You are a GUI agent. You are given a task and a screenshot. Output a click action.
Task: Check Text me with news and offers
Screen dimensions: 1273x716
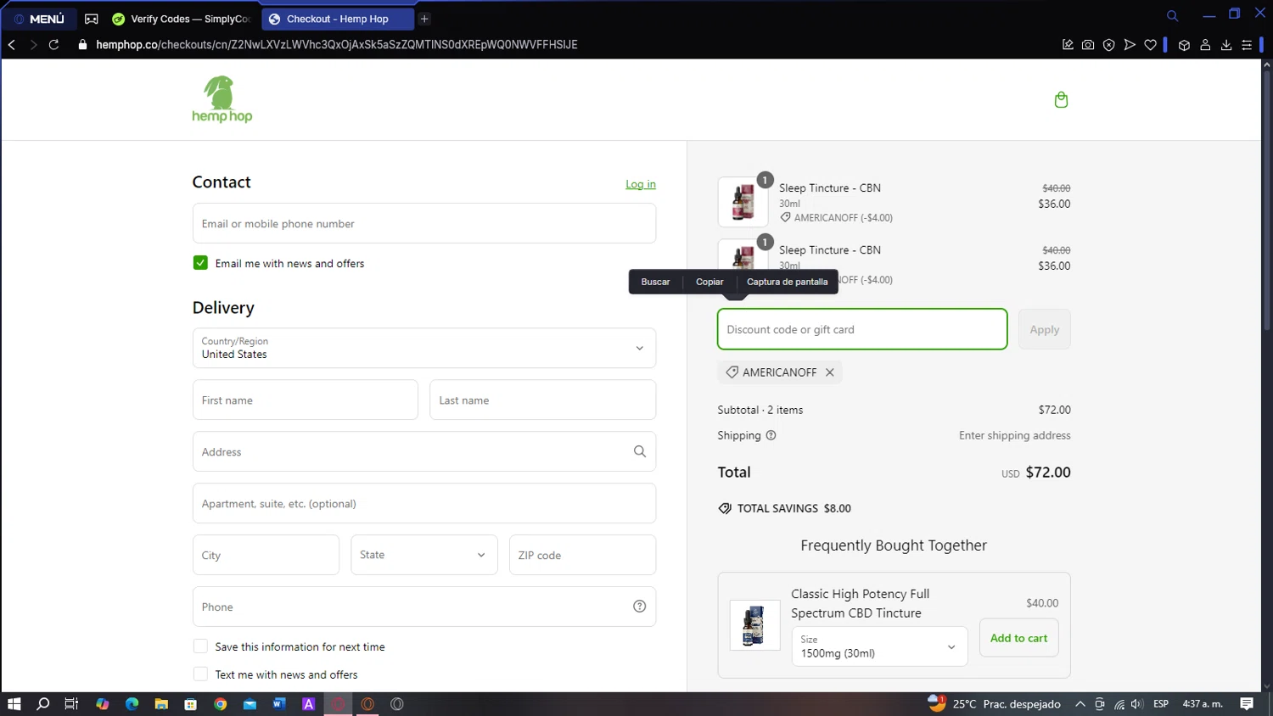click(x=200, y=674)
